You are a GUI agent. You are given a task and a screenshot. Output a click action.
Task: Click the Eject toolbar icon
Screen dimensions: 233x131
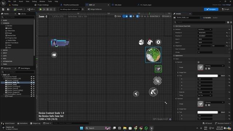(51, 9)
